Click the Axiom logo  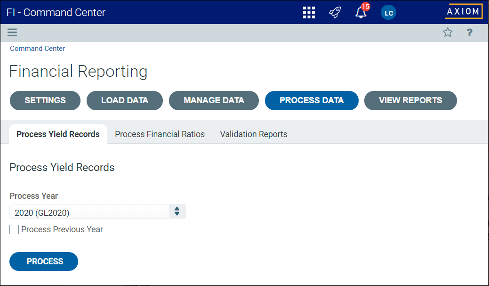click(x=464, y=12)
